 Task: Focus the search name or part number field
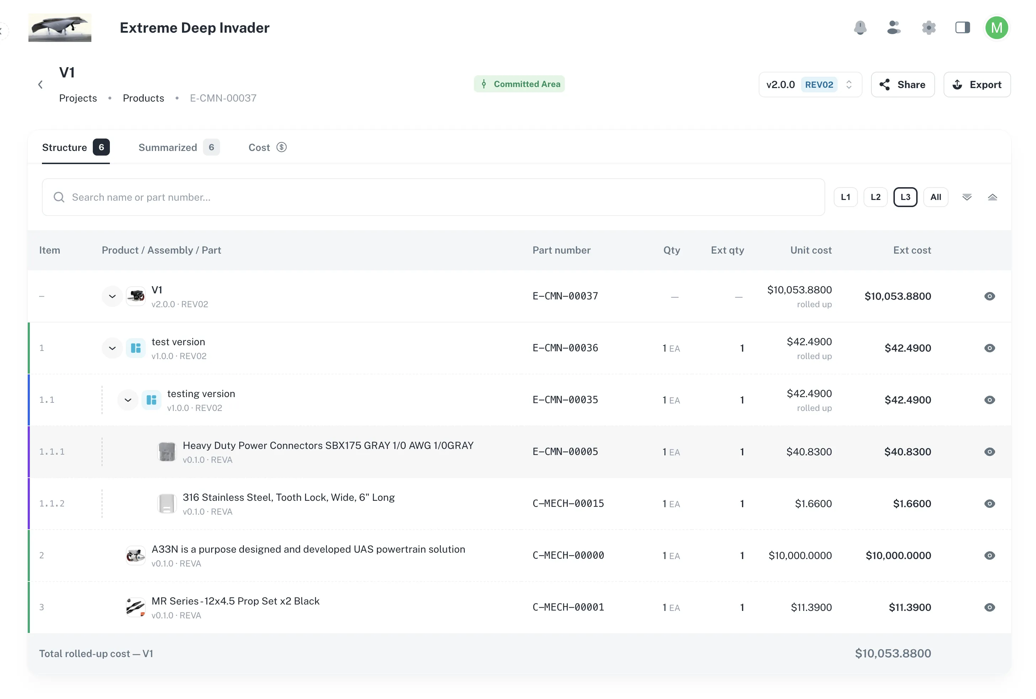(x=433, y=197)
